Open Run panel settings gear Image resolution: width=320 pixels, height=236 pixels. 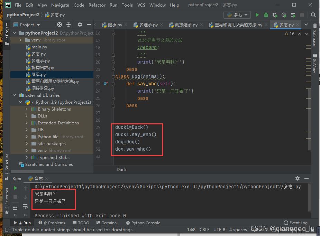click(x=298, y=178)
